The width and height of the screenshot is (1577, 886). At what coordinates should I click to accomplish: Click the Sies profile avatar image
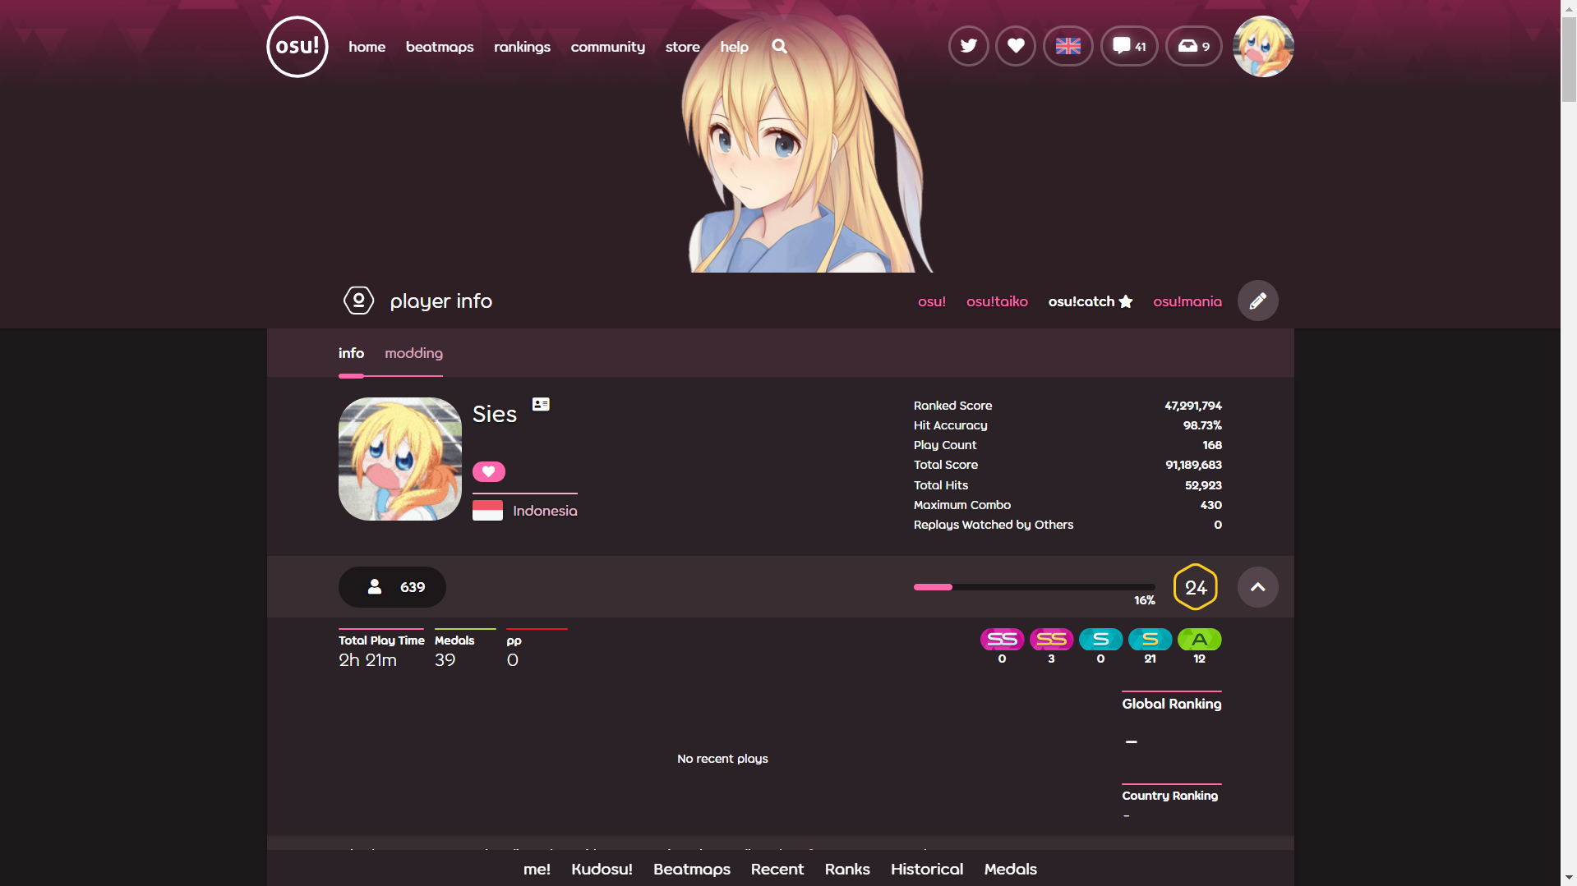pos(400,459)
